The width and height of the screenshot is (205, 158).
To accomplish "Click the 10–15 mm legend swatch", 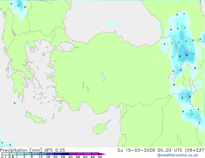I will [43, 154].
